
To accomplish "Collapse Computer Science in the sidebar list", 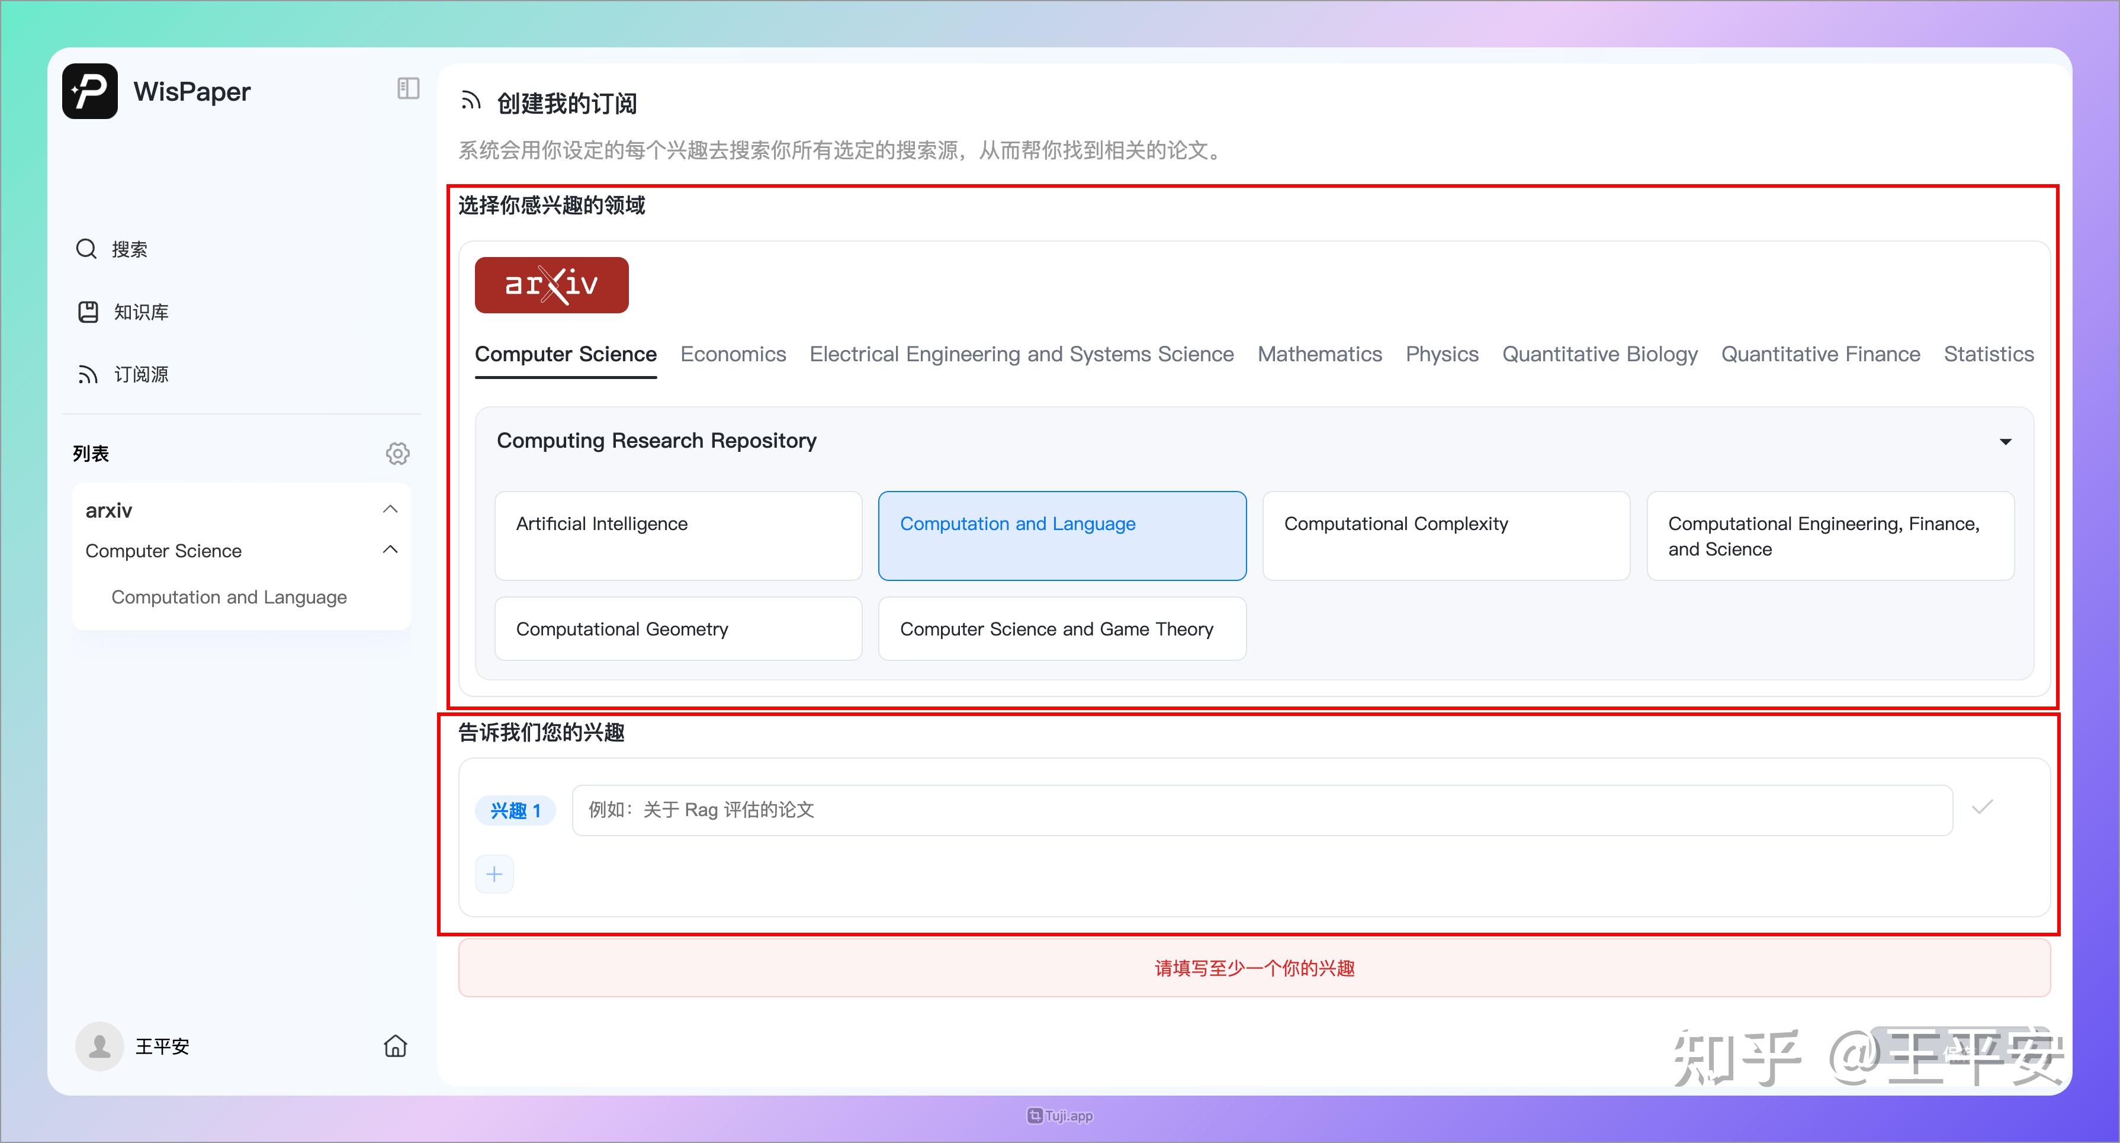I will coord(390,549).
